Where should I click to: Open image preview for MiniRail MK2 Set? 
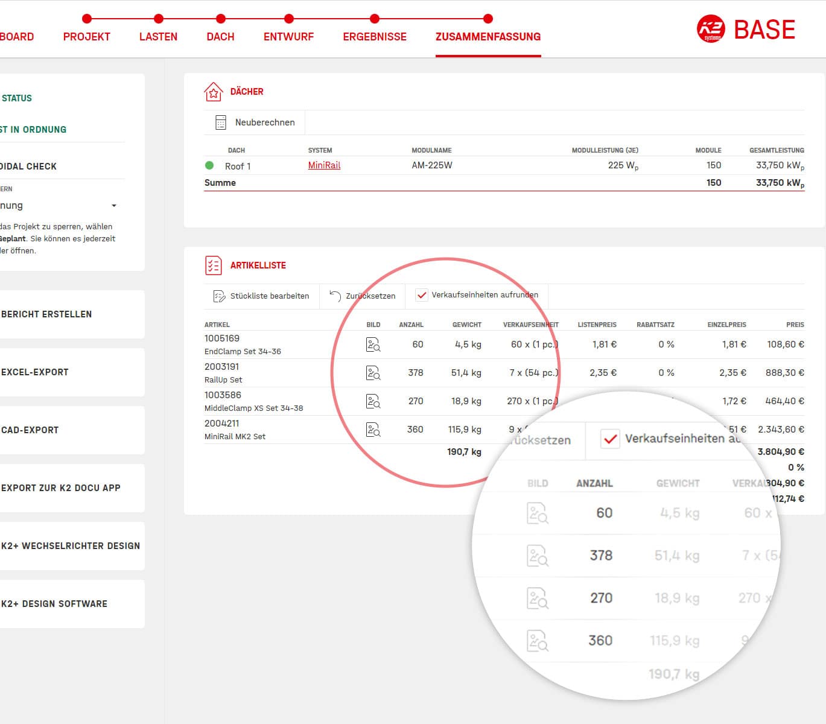373,430
